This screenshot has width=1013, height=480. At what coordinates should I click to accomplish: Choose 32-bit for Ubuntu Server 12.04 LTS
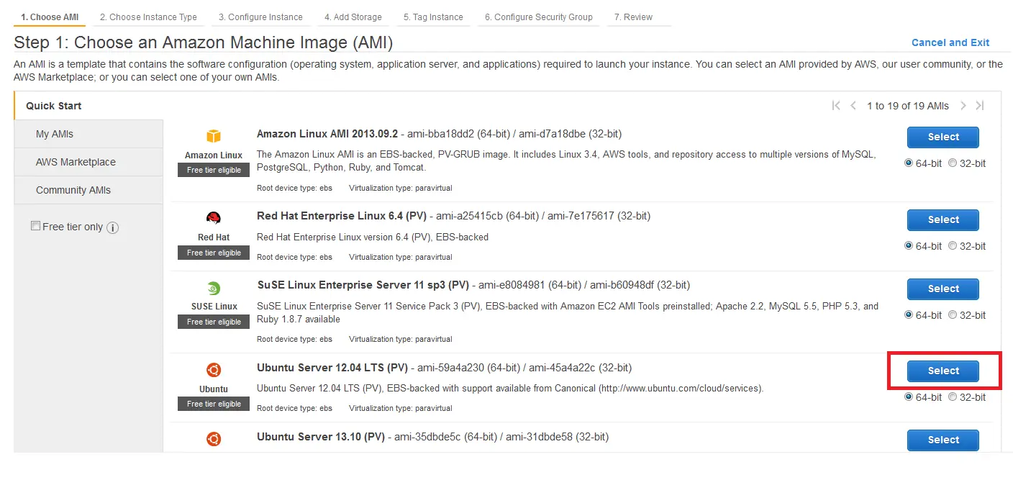[953, 397]
